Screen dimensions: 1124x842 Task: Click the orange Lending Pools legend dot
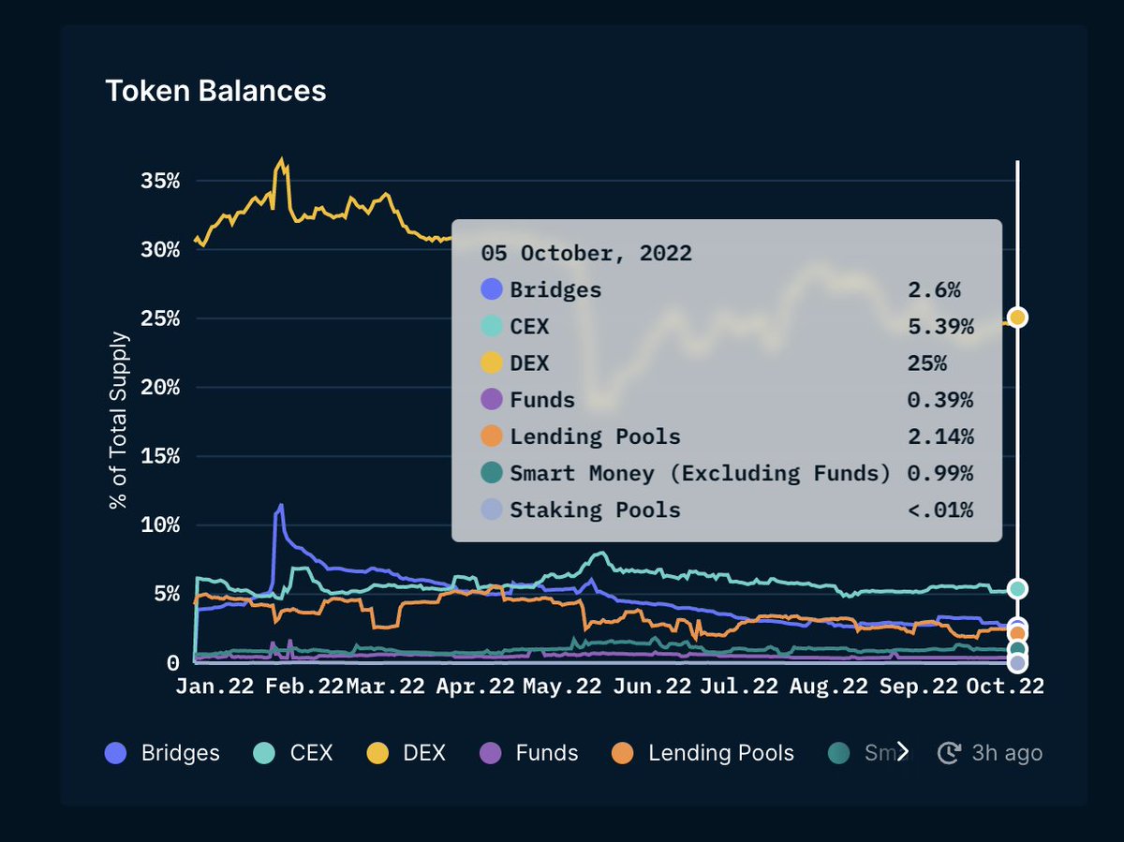click(621, 752)
